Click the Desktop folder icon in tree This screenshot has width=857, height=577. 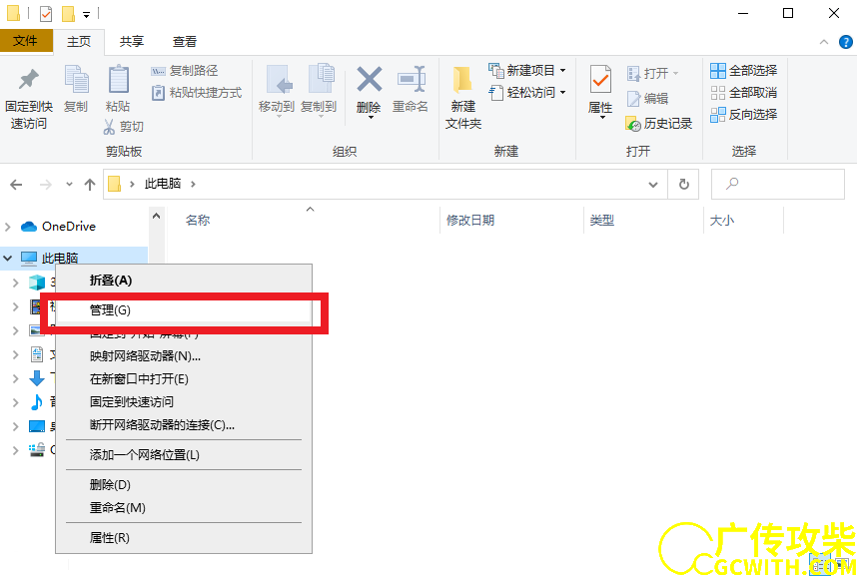coord(37,426)
